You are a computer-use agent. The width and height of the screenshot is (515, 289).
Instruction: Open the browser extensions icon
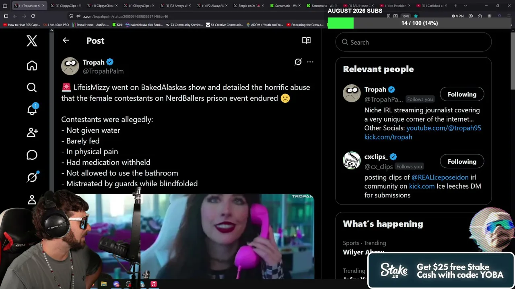pos(480,16)
